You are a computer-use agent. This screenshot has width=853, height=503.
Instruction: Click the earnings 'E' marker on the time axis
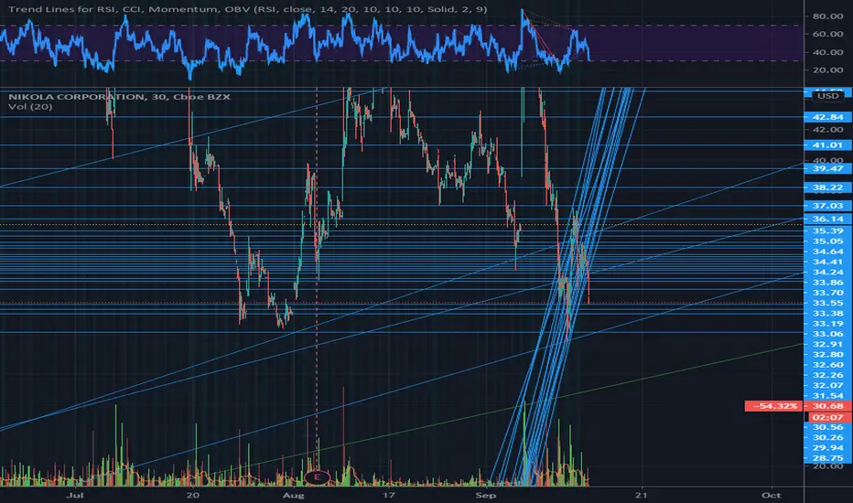tap(317, 477)
